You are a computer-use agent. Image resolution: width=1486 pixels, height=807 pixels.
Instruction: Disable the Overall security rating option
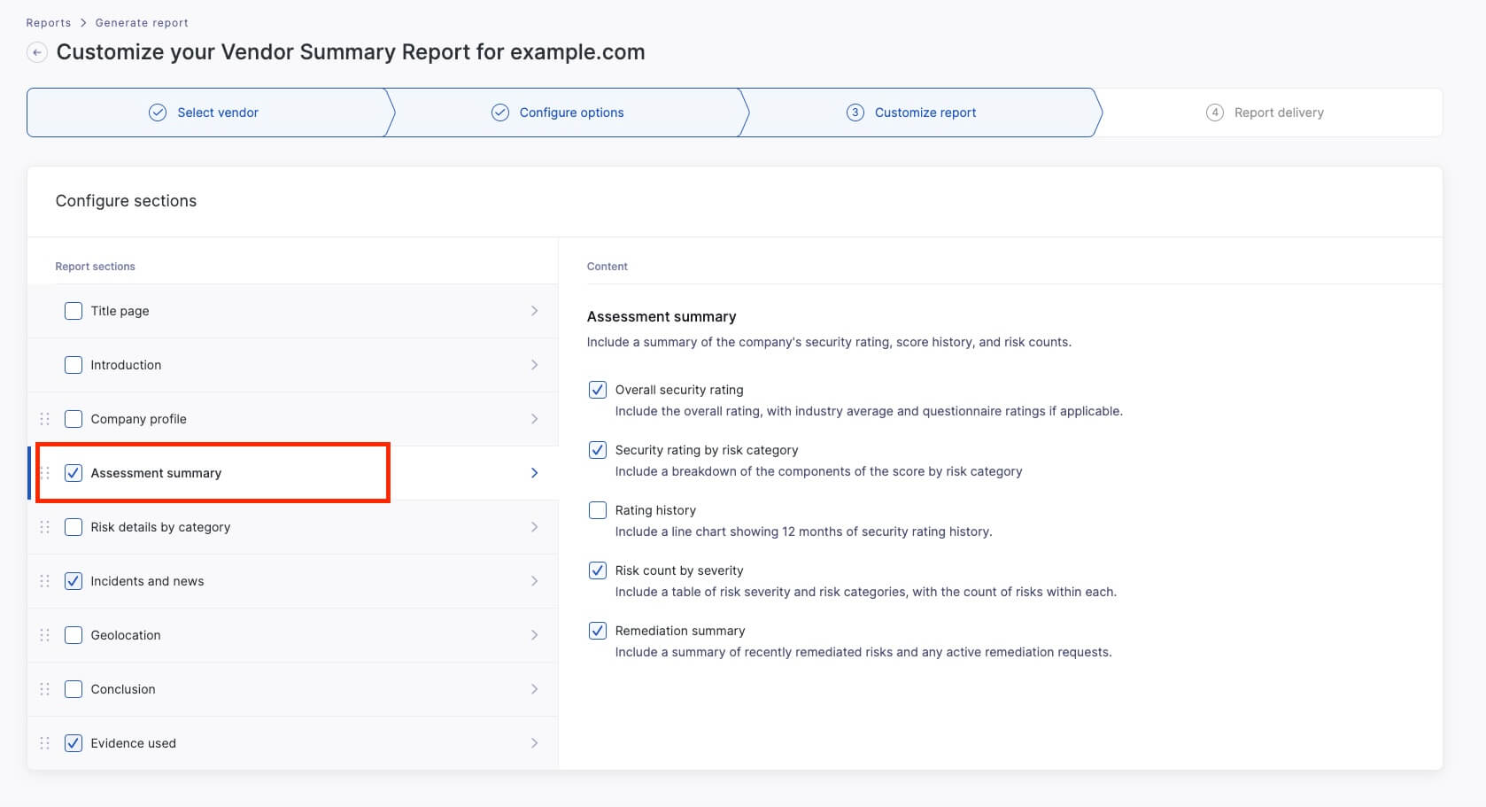(x=598, y=390)
